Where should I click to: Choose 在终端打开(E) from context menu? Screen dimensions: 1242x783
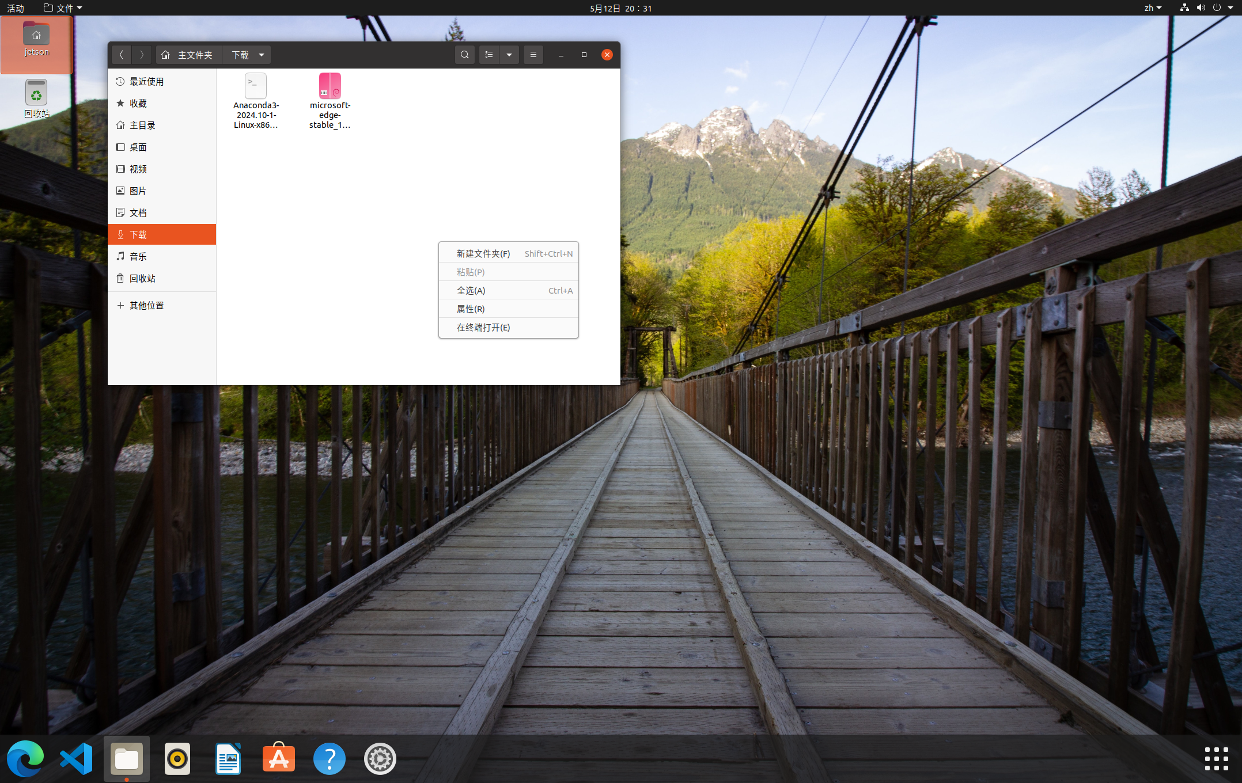(x=509, y=327)
